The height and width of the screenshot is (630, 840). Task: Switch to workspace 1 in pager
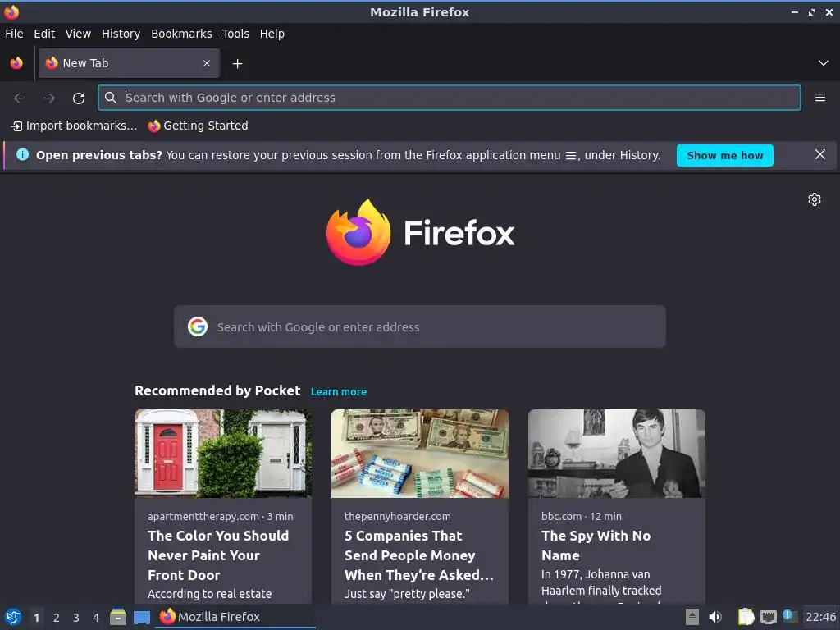36,618
